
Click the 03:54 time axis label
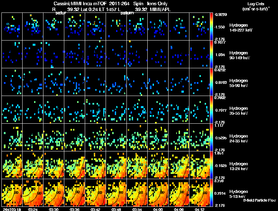pyautogui.click(x=137, y=209)
